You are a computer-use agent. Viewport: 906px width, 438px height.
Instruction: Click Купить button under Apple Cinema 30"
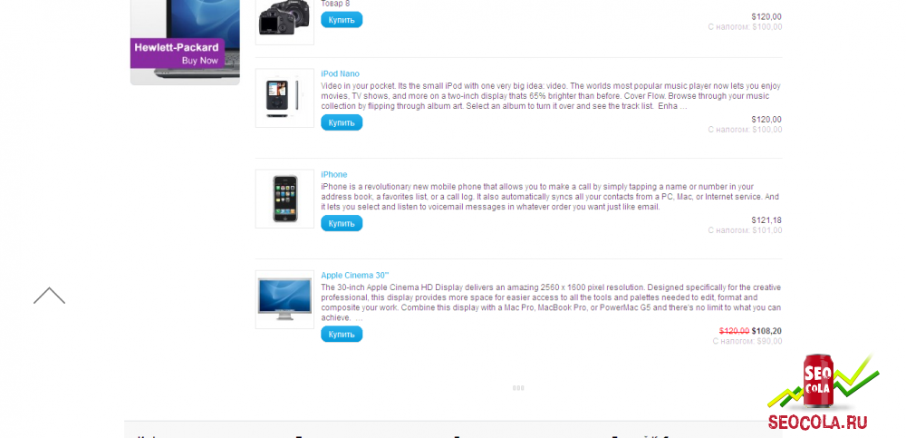point(342,334)
